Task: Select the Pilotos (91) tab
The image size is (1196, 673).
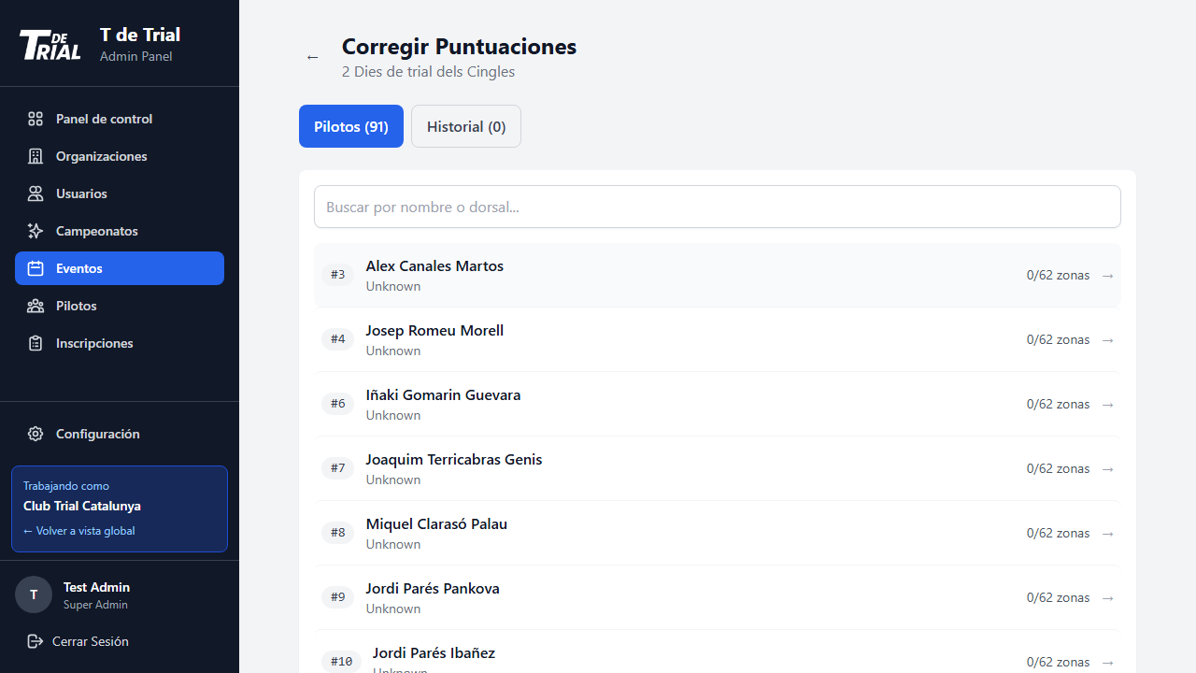Action: [350, 126]
